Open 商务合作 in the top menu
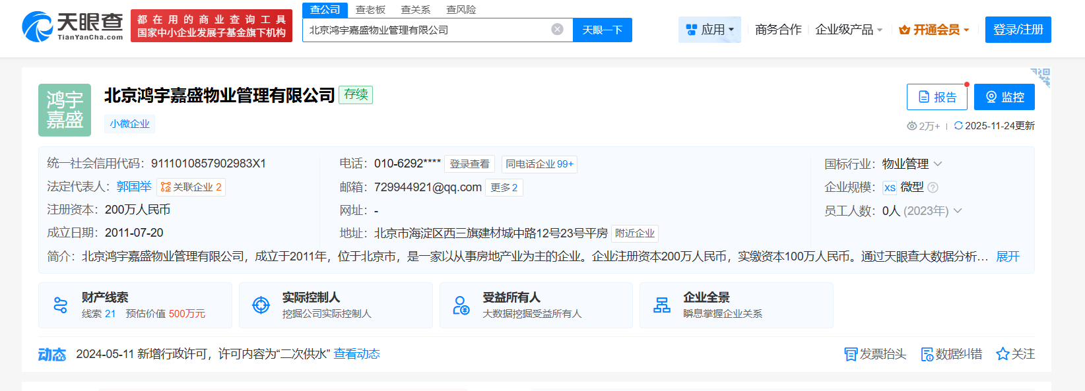Image resolution: width=1085 pixels, height=391 pixels. point(778,30)
